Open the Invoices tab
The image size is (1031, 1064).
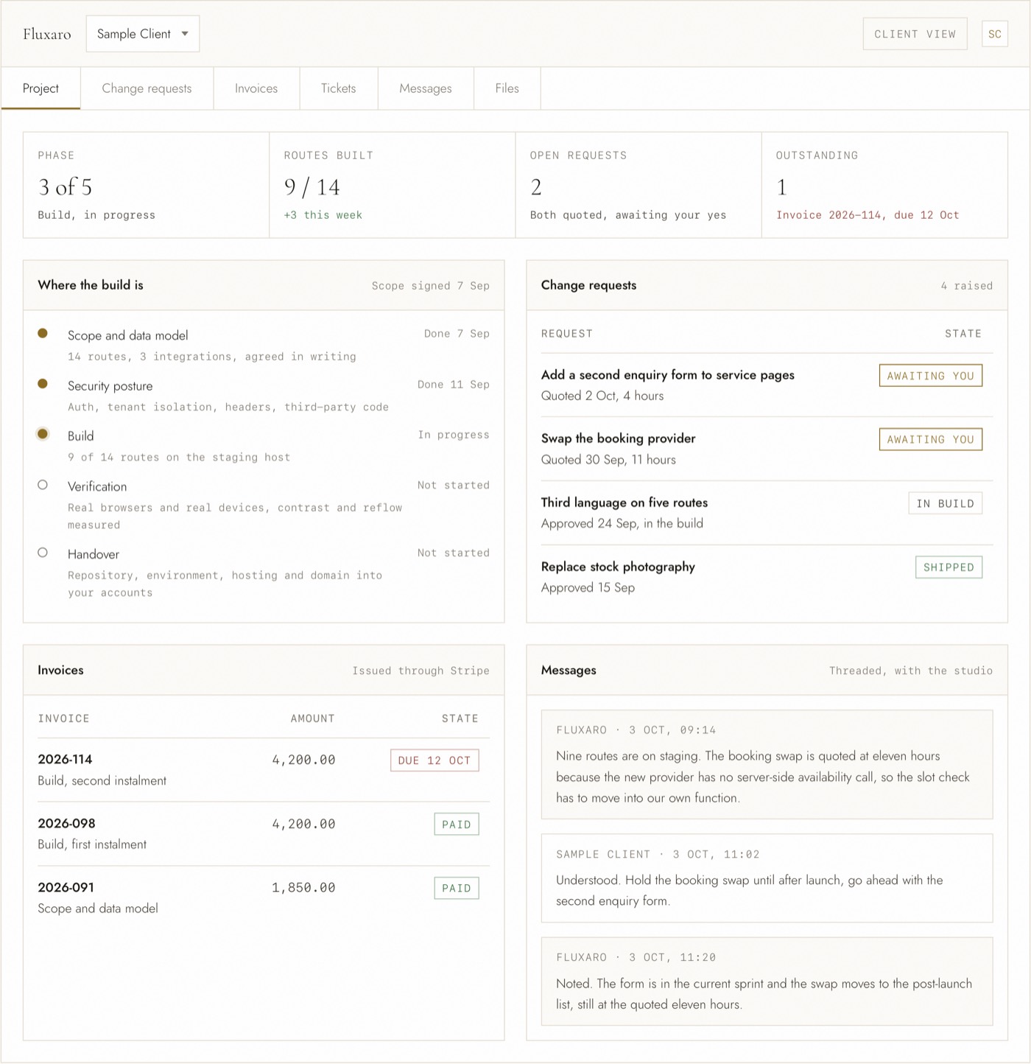[256, 88]
